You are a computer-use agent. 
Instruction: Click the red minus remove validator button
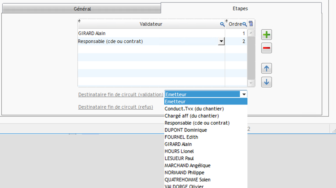(x=266, y=48)
